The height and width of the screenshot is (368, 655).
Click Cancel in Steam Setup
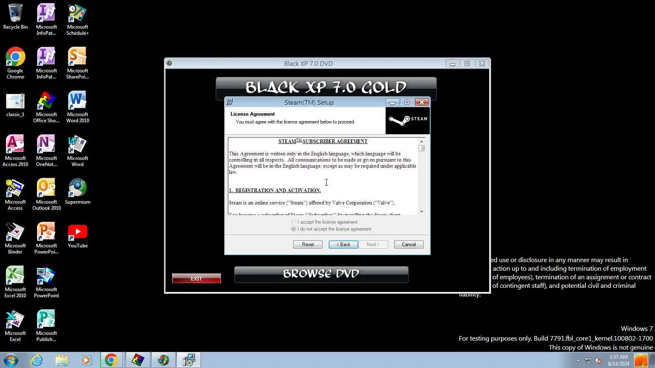(x=409, y=245)
